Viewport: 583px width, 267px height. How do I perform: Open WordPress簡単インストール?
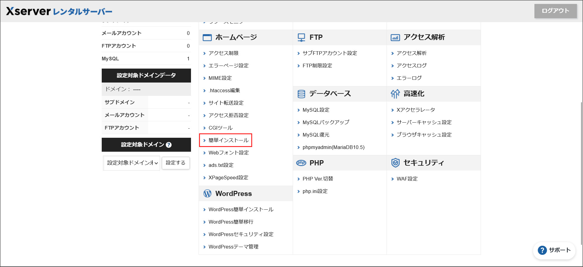tap(241, 209)
